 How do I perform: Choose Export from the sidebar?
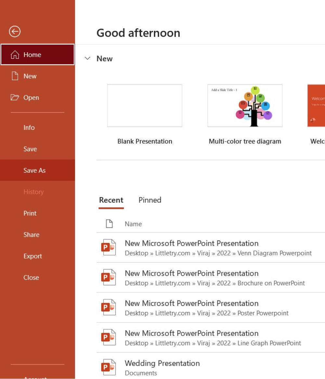pyautogui.click(x=32, y=256)
